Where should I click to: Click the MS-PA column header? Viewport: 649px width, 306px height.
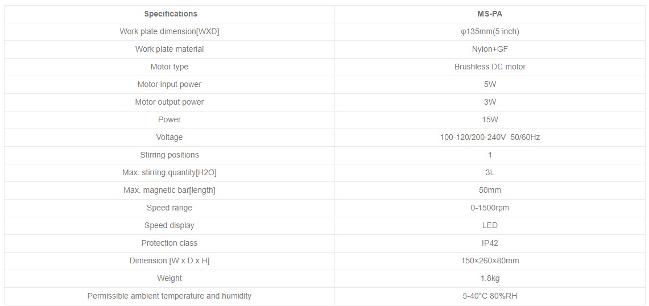point(490,14)
